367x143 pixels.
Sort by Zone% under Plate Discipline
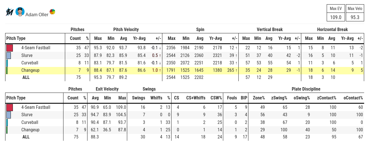click(x=259, y=98)
